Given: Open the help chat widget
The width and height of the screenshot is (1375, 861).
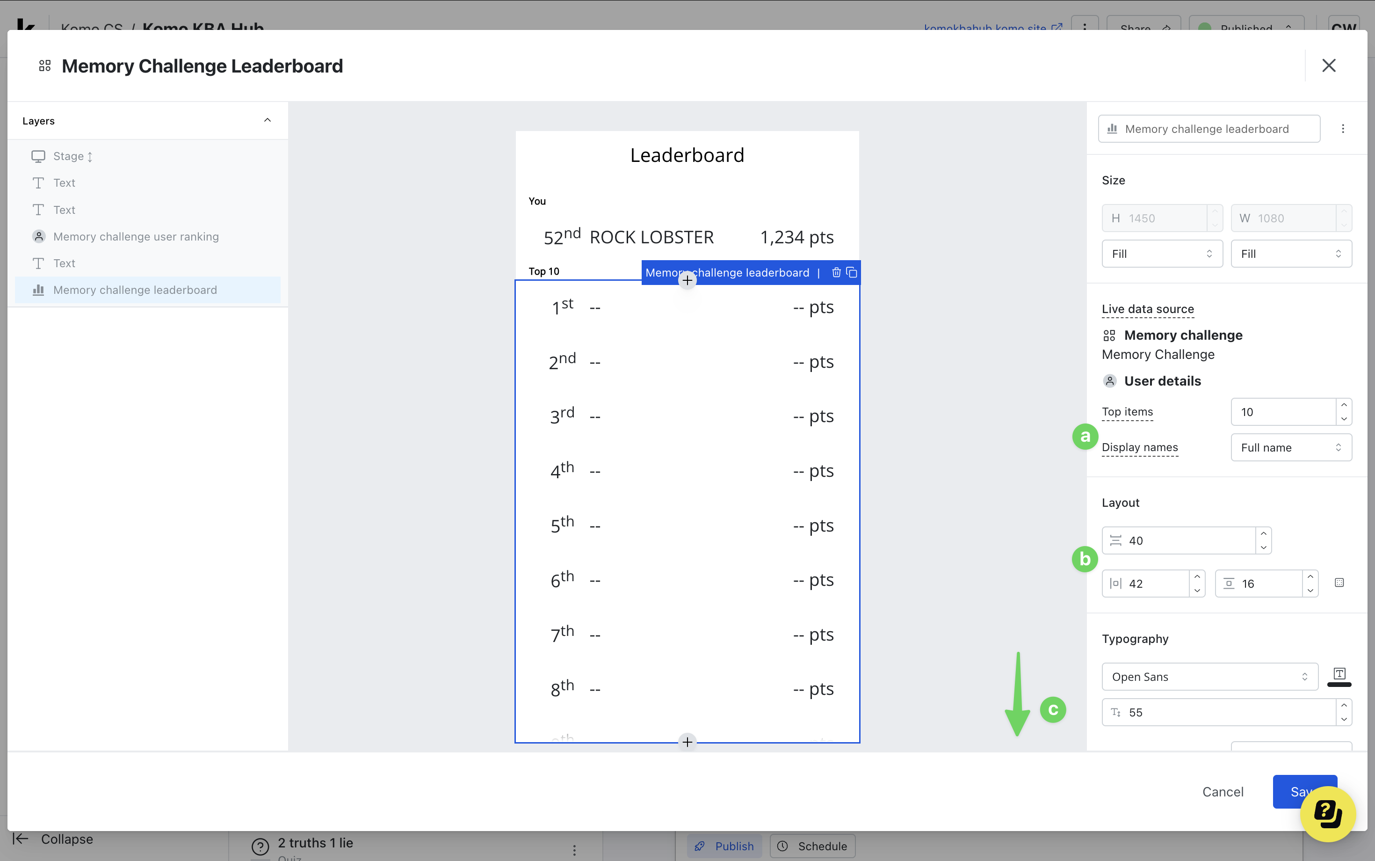Looking at the screenshot, I should (1327, 814).
